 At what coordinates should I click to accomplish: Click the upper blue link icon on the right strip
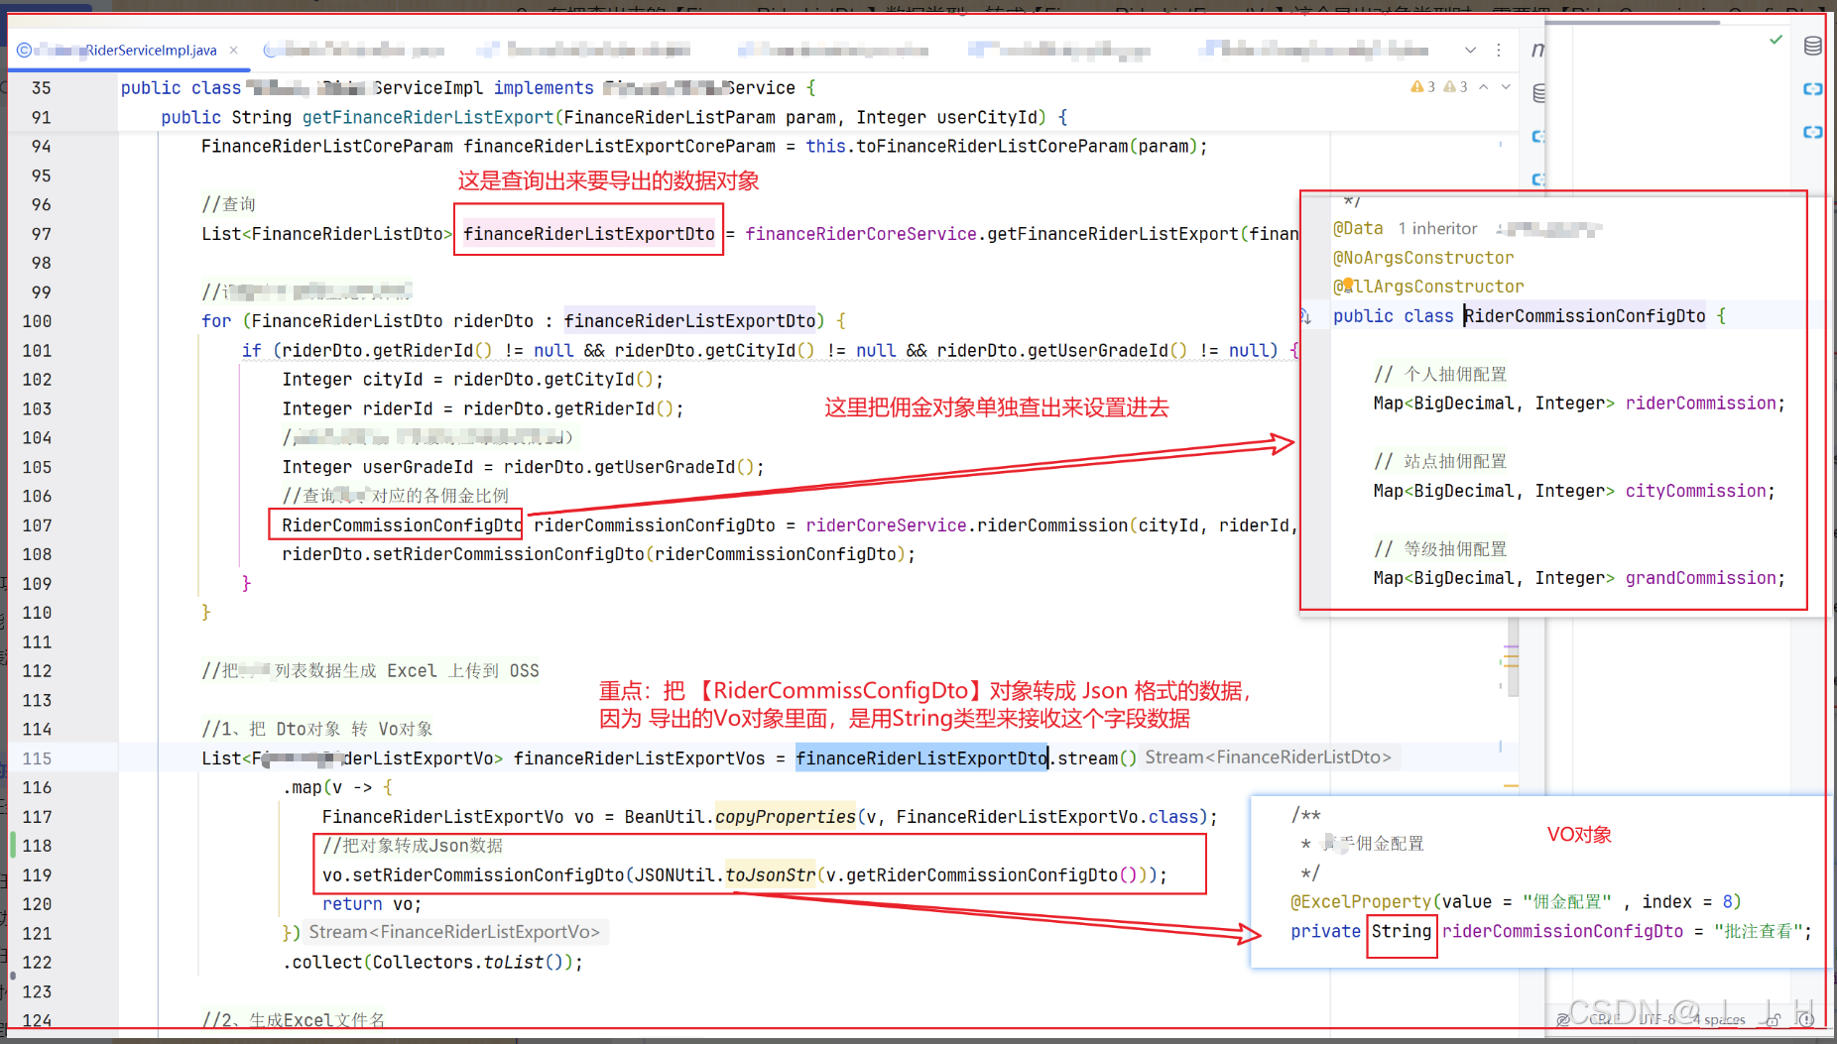[x=1813, y=88]
